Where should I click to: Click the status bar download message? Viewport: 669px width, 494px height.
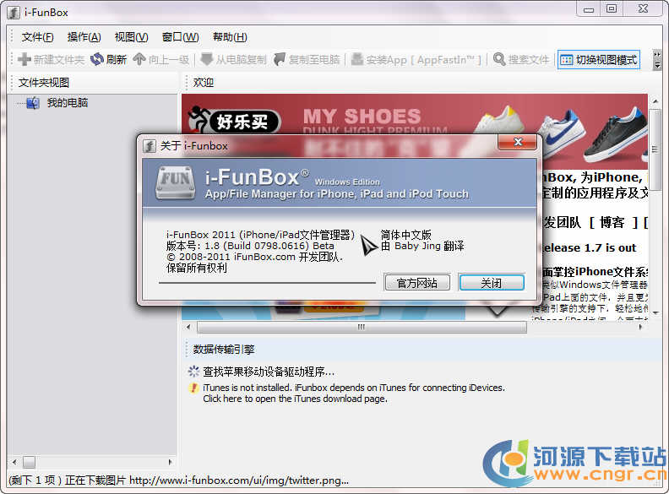(179, 480)
